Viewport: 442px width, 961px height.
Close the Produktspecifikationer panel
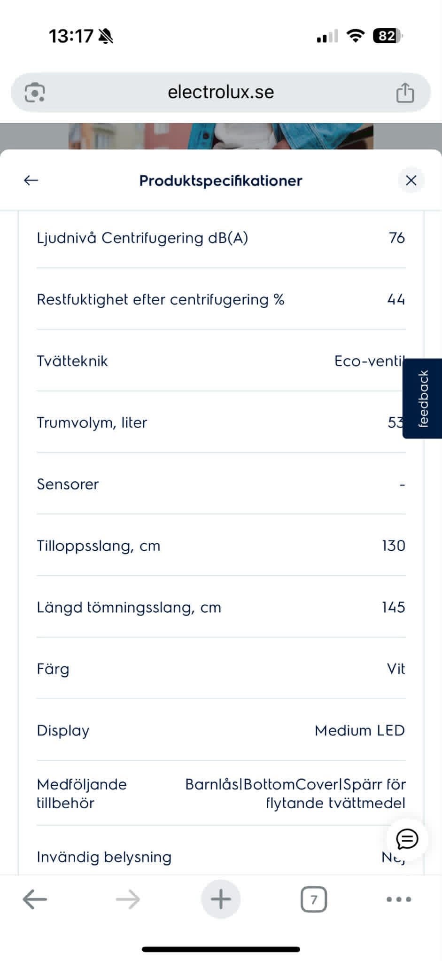coord(411,180)
